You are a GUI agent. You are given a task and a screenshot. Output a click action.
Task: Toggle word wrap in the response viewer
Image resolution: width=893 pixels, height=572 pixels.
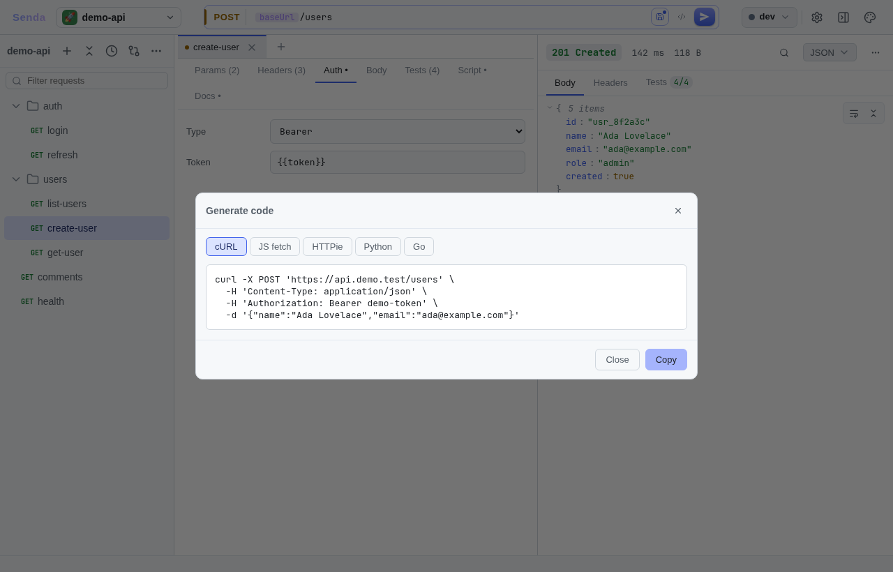[x=854, y=113]
